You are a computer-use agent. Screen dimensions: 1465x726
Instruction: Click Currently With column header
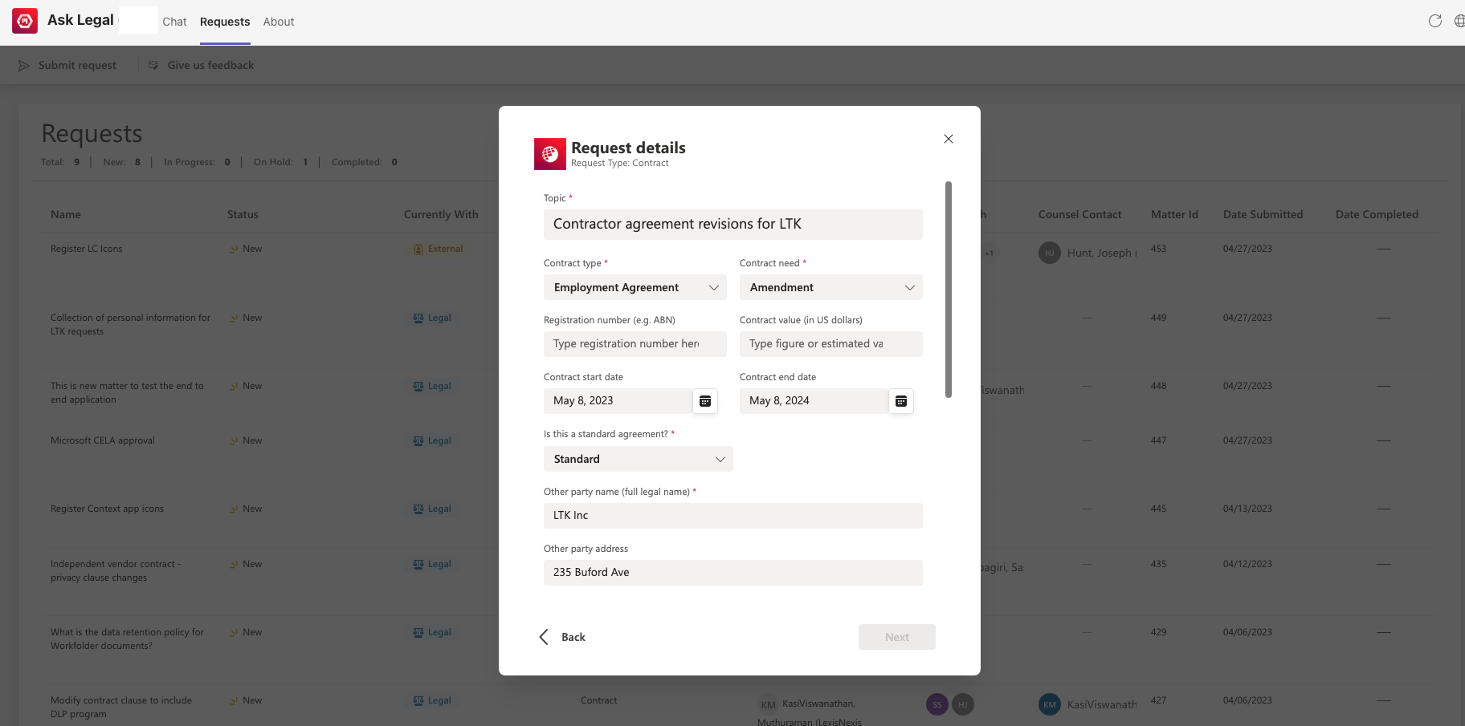click(x=441, y=214)
